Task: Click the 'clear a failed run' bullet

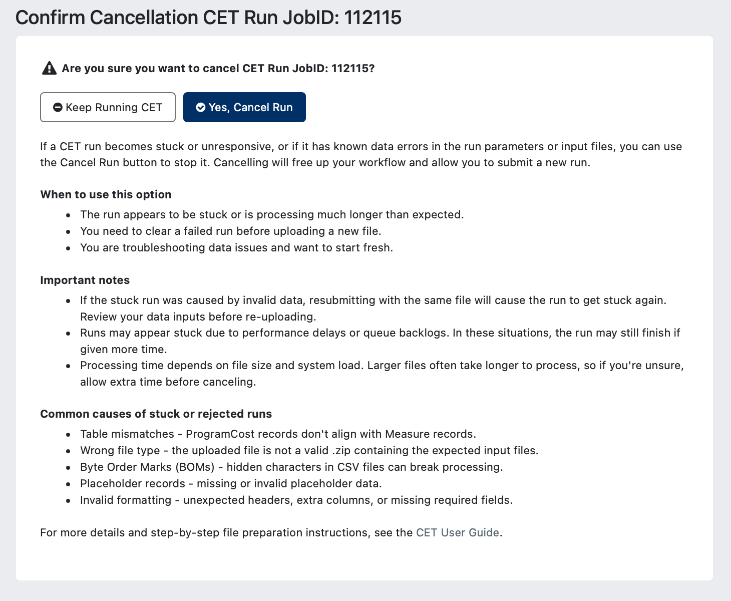Action: tap(231, 231)
